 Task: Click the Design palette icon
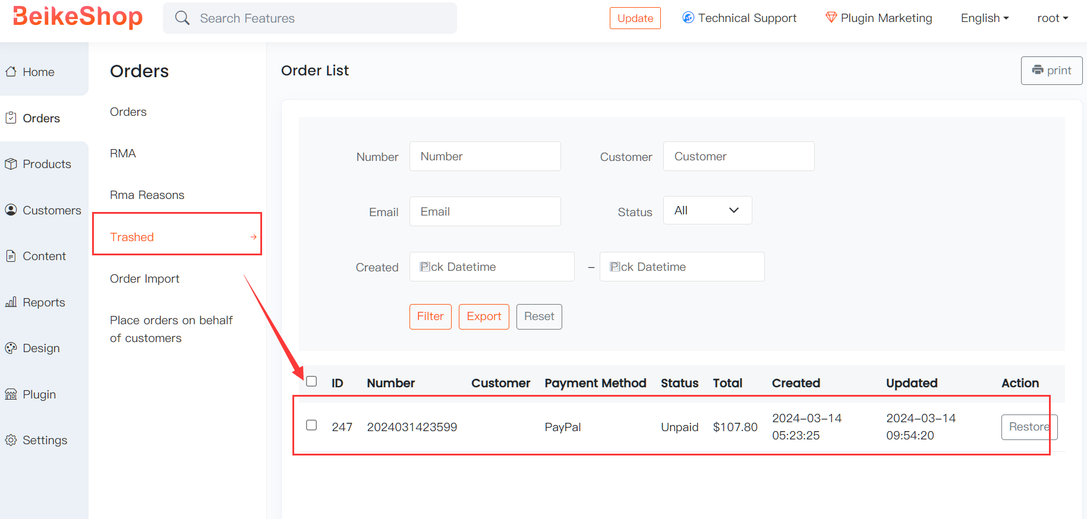[x=11, y=348]
